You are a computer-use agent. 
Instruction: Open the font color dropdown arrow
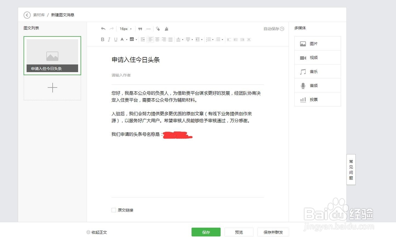pos(127,40)
